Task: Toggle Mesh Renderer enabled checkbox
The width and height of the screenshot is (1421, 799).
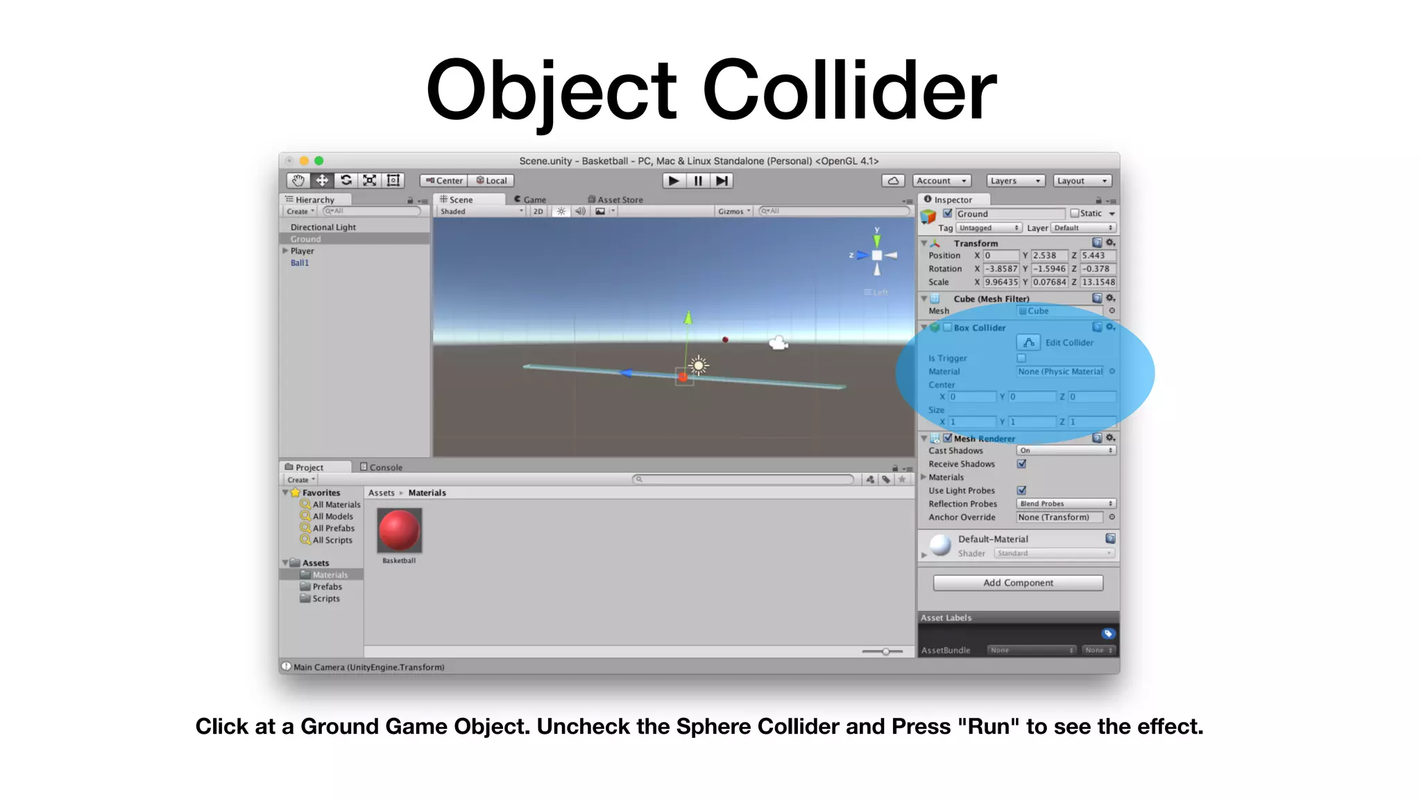Action: pyautogui.click(x=947, y=438)
